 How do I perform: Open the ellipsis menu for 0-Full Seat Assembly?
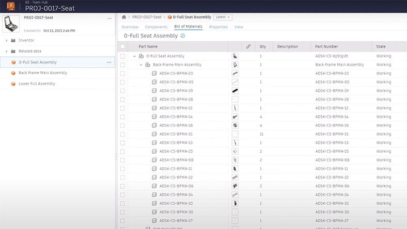pos(109,62)
